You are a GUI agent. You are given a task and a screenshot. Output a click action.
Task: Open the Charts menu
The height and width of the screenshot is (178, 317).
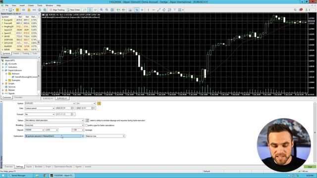point(31,5)
